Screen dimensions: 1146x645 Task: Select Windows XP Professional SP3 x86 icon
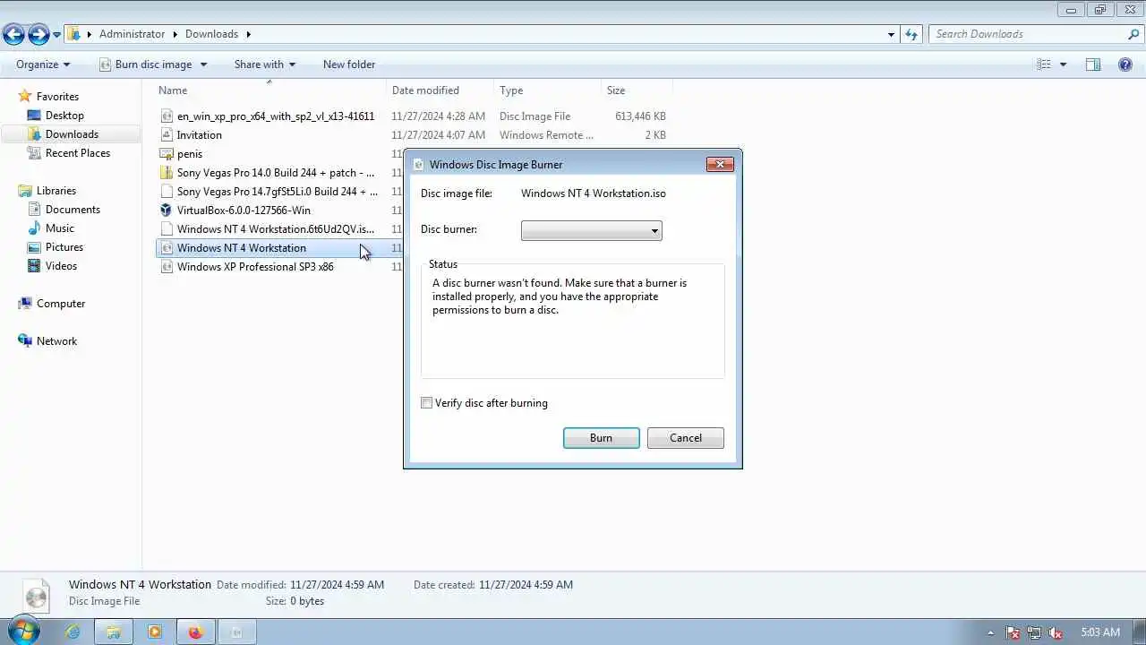click(166, 267)
